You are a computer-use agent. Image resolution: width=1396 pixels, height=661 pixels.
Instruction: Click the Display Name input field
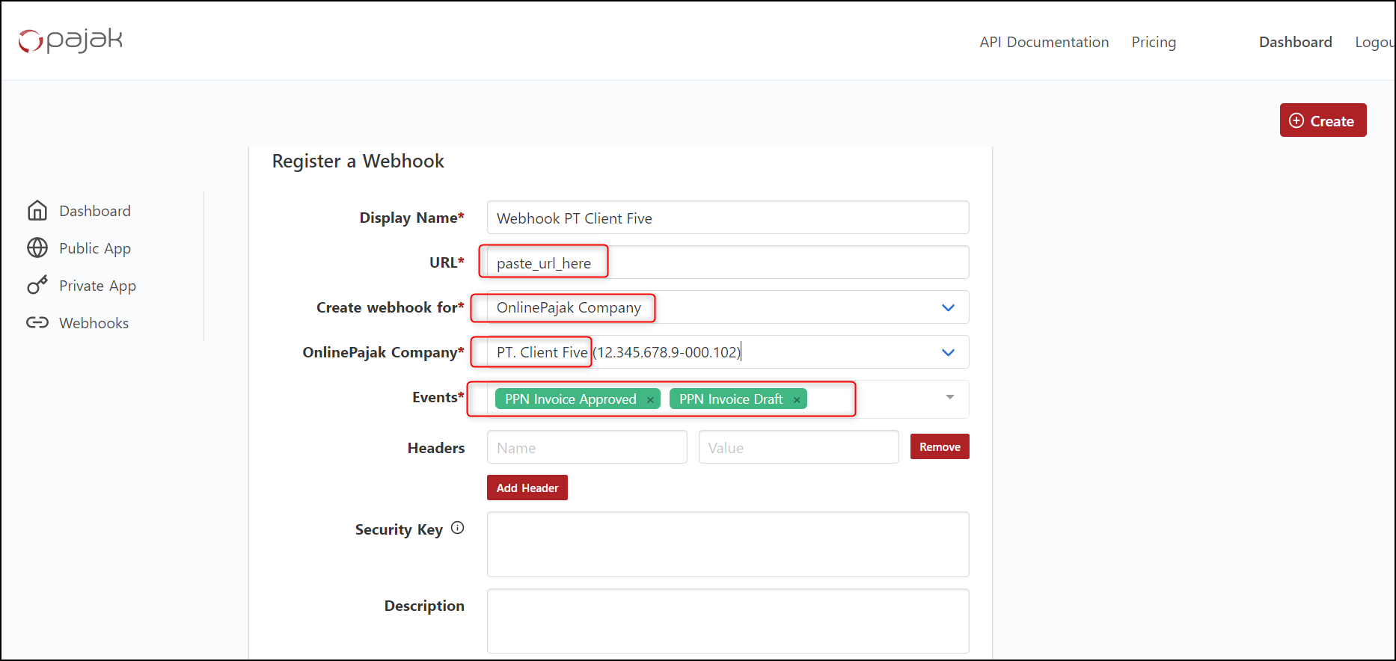click(x=727, y=218)
